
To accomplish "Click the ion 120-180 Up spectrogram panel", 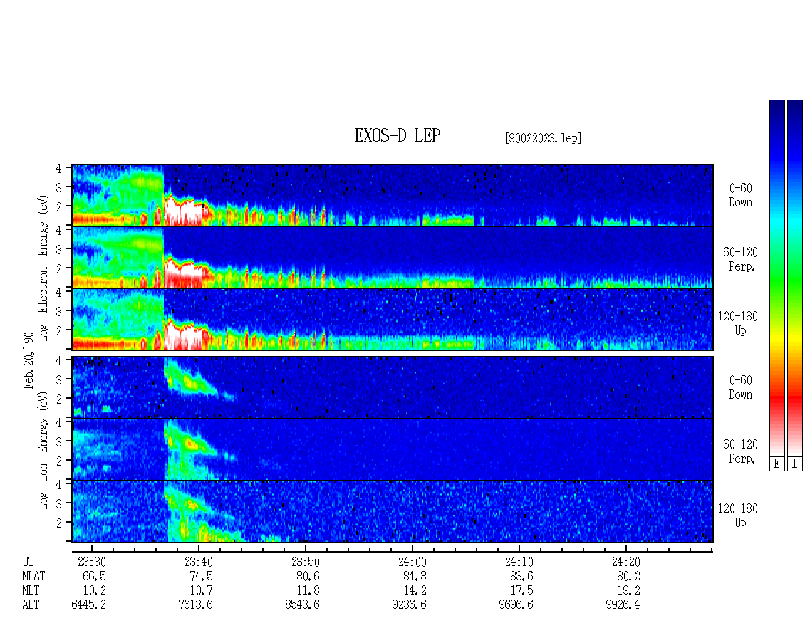I will coord(393,512).
